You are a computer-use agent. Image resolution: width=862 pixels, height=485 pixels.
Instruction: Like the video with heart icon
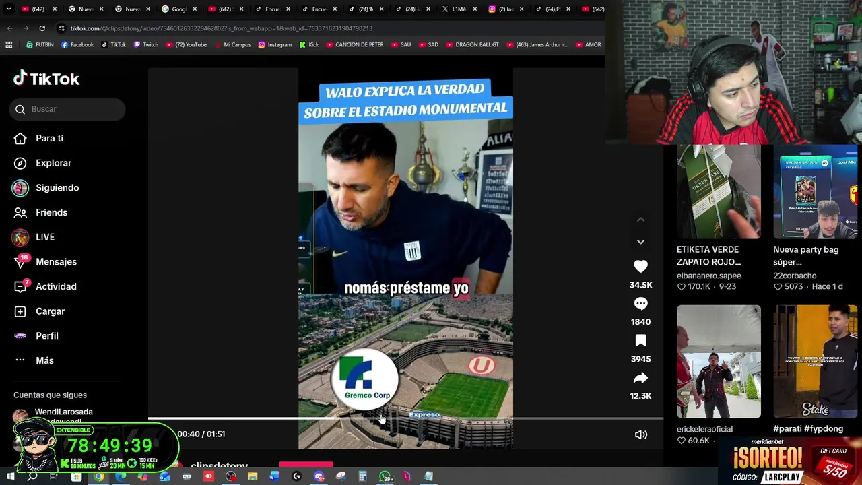click(x=640, y=267)
